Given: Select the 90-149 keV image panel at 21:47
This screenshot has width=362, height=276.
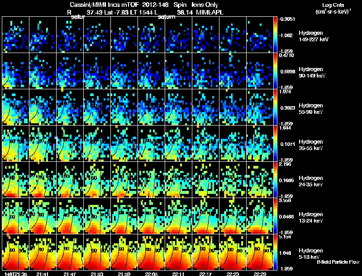Looking at the screenshot, I should coord(70,71).
